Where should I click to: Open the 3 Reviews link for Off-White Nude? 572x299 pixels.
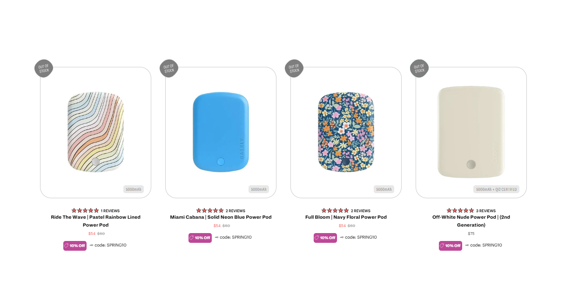(486, 211)
